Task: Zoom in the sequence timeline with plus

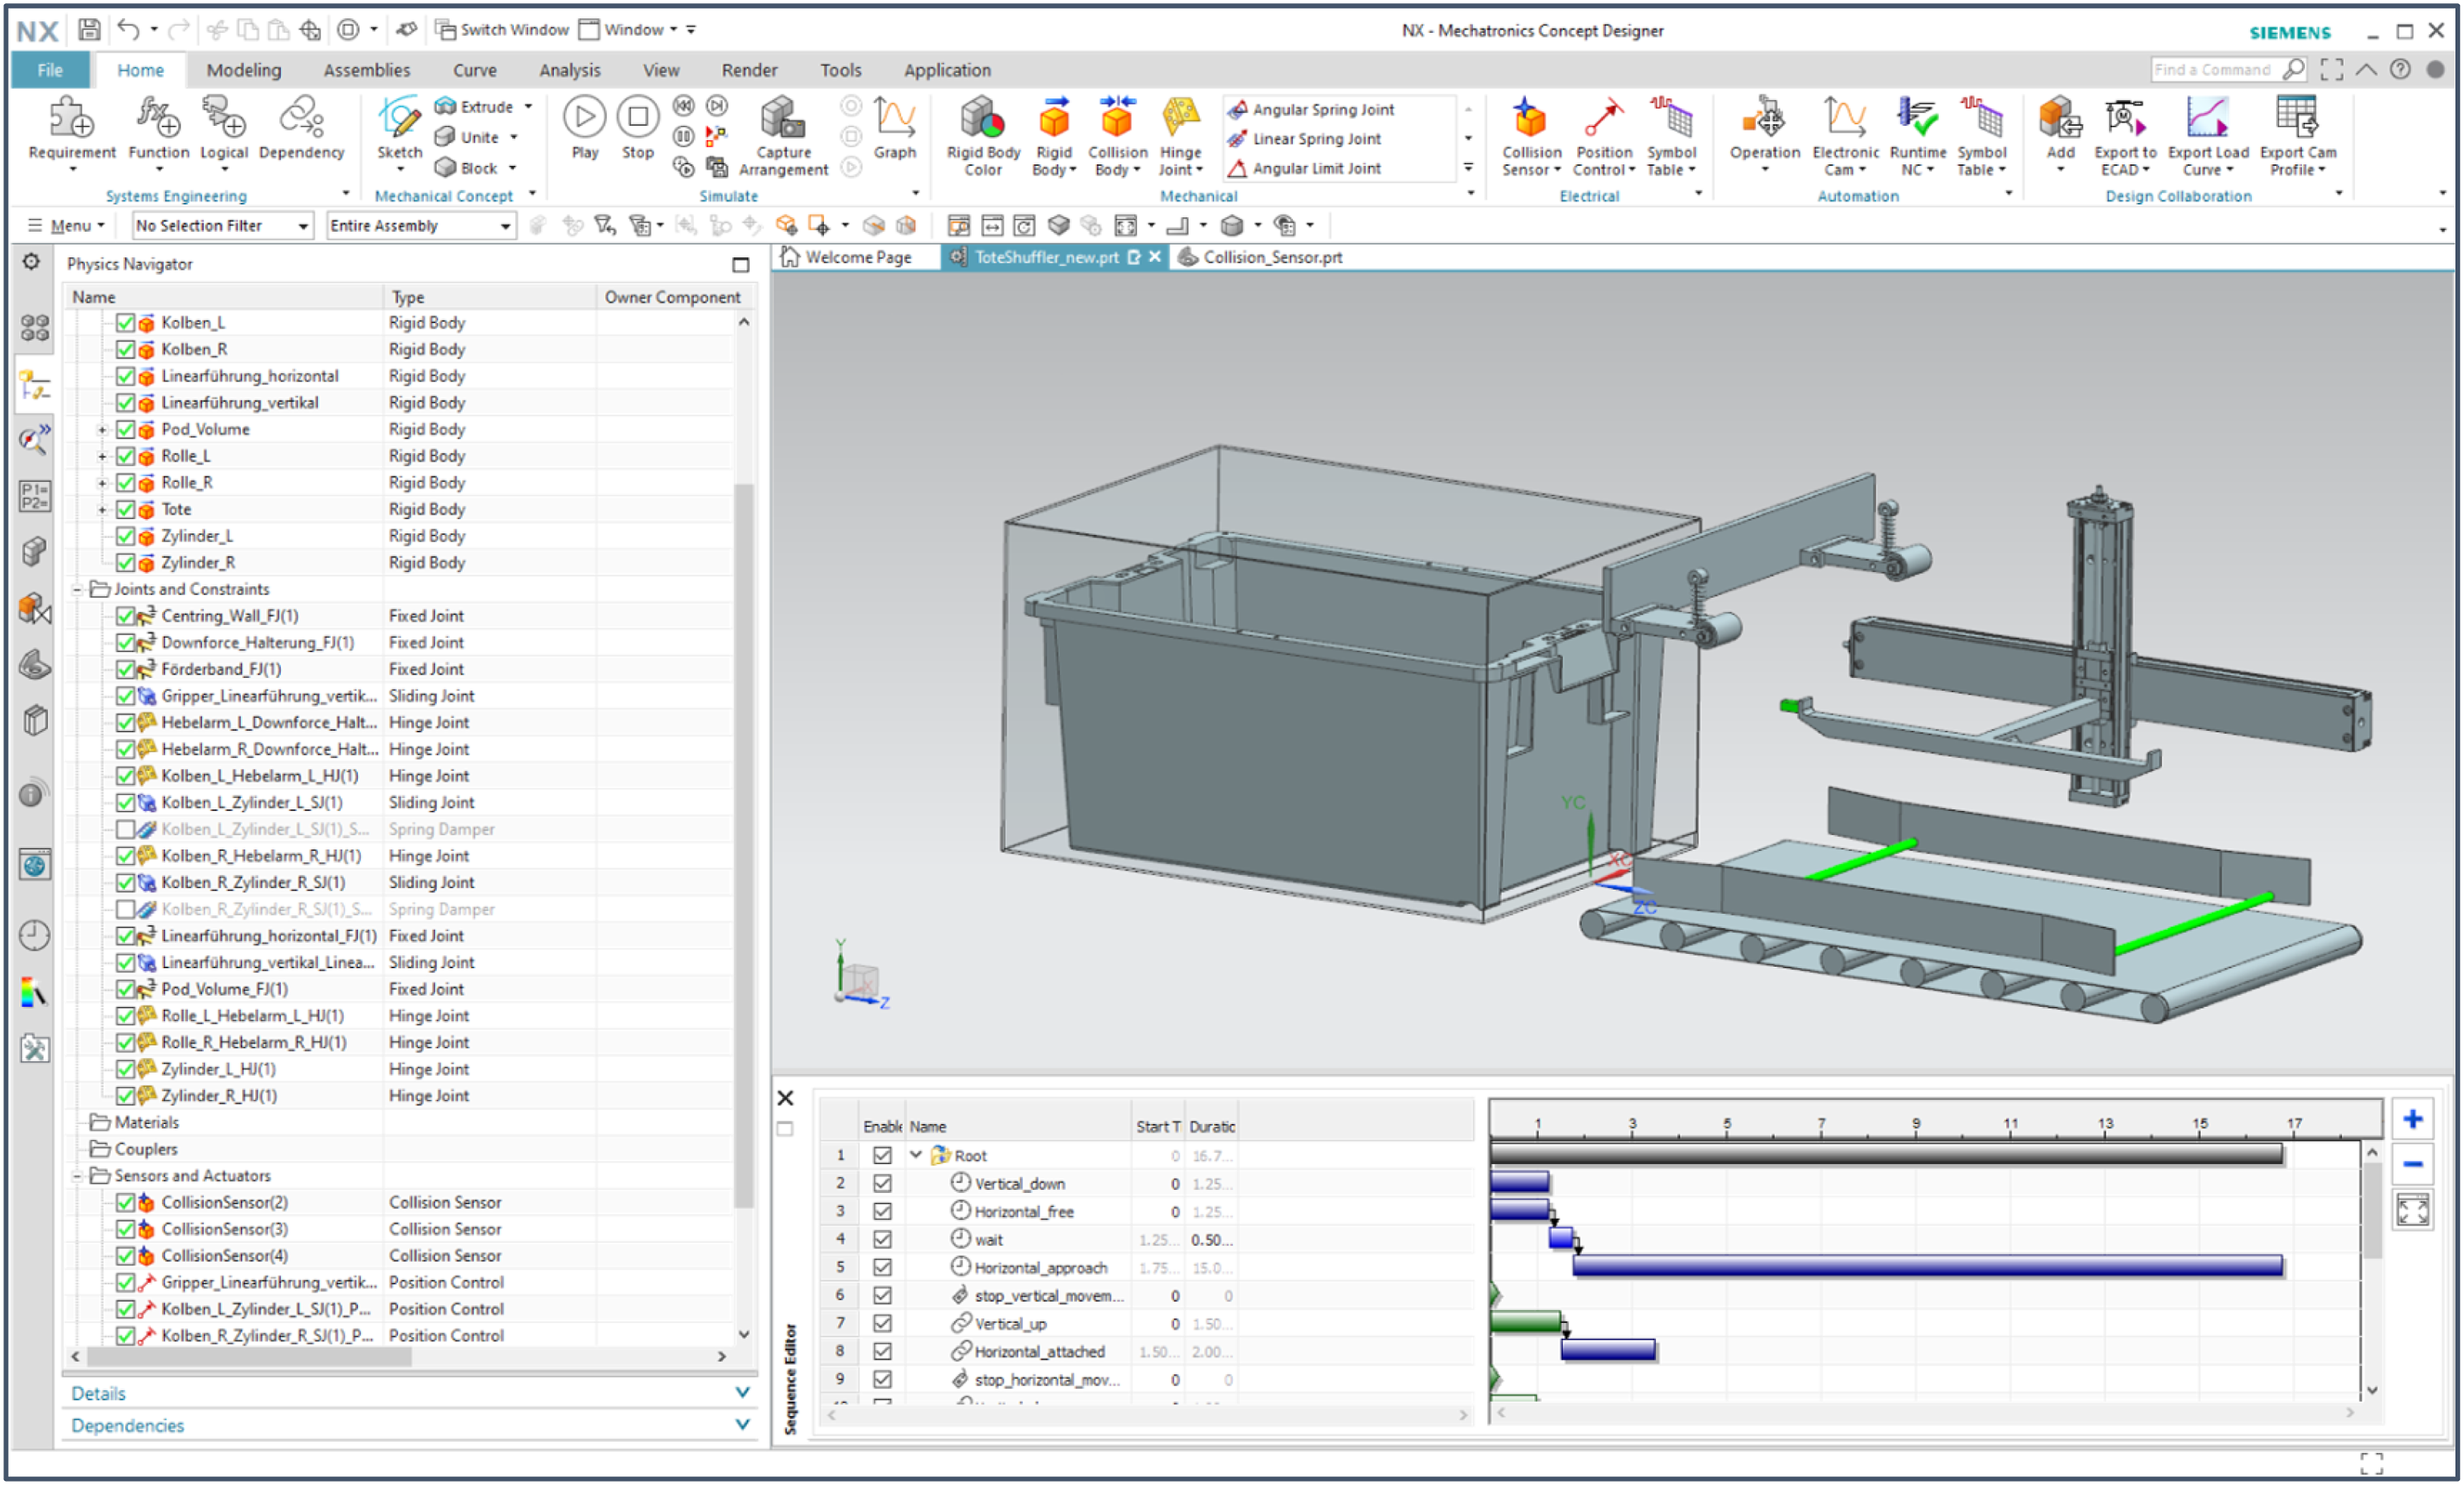Action: 2412,1119
